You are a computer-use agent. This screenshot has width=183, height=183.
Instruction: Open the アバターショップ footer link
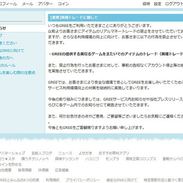pos(12,153)
